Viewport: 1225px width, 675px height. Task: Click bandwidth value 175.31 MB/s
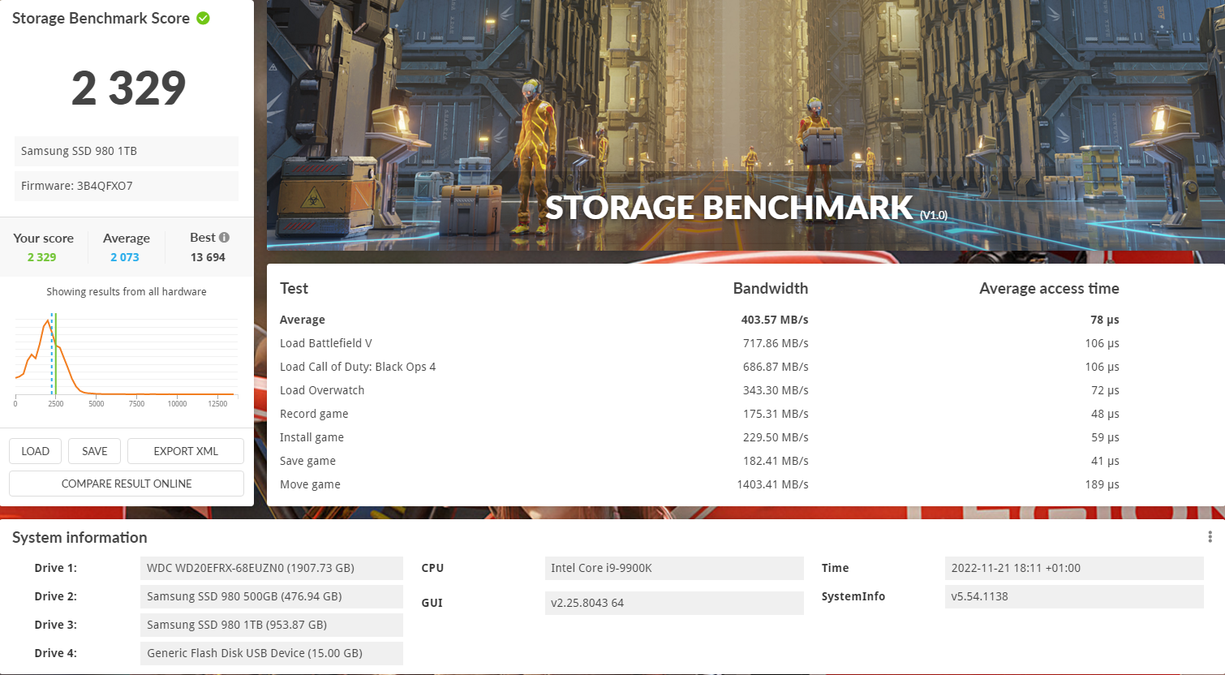pos(776,414)
